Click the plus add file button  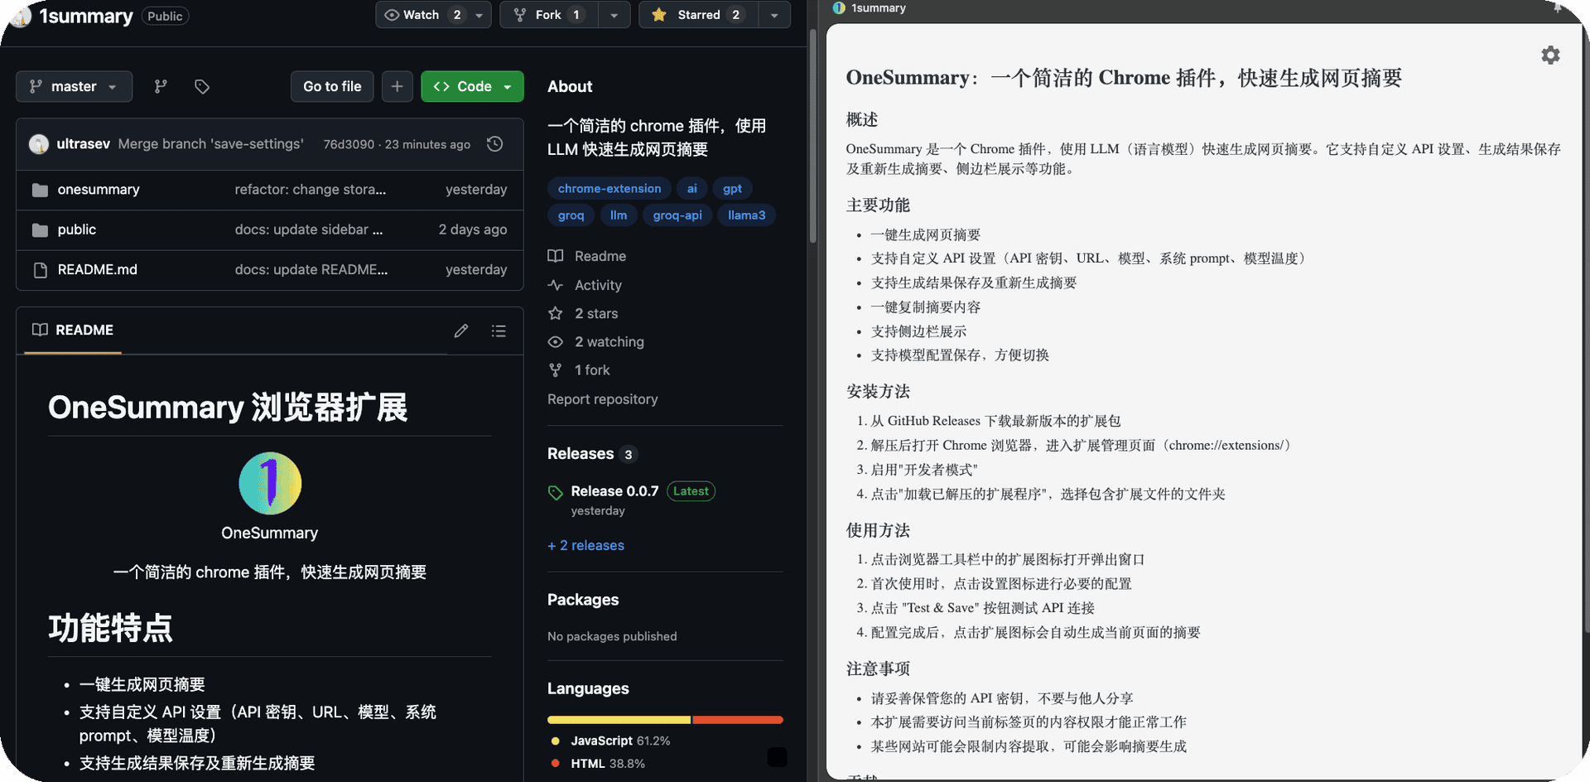click(x=397, y=86)
